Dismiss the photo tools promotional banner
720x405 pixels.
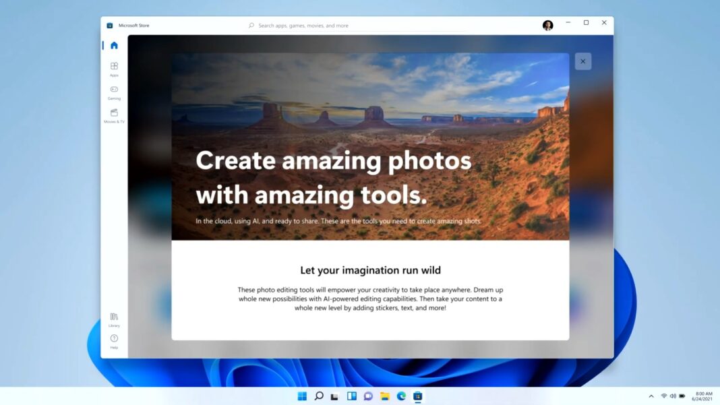[582, 61]
